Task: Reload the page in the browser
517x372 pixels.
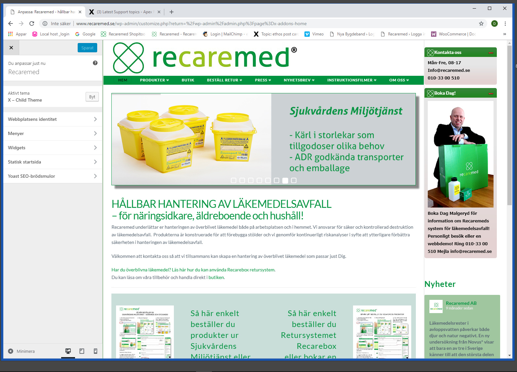Action: click(32, 23)
